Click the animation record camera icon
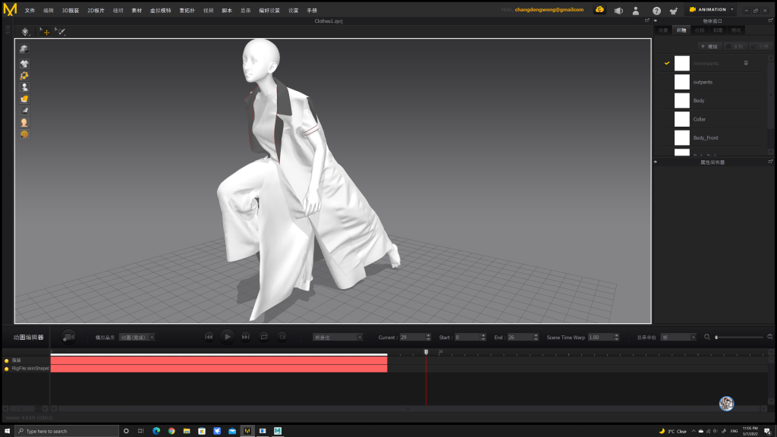The height and width of the screenshot is (437, 777). pos(68,337)
